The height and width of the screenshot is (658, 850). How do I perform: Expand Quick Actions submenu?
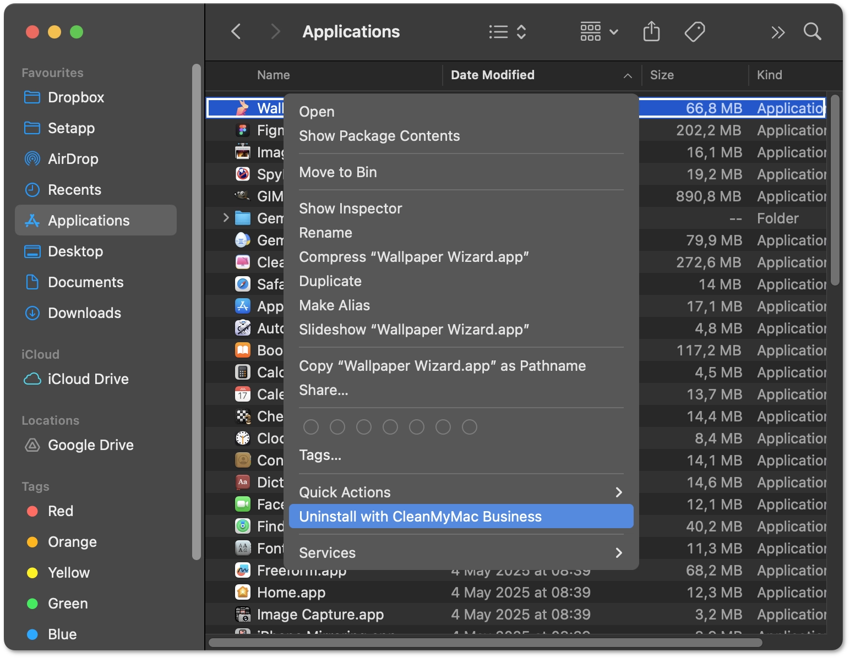pyautogui.click(x=461, y=492)
